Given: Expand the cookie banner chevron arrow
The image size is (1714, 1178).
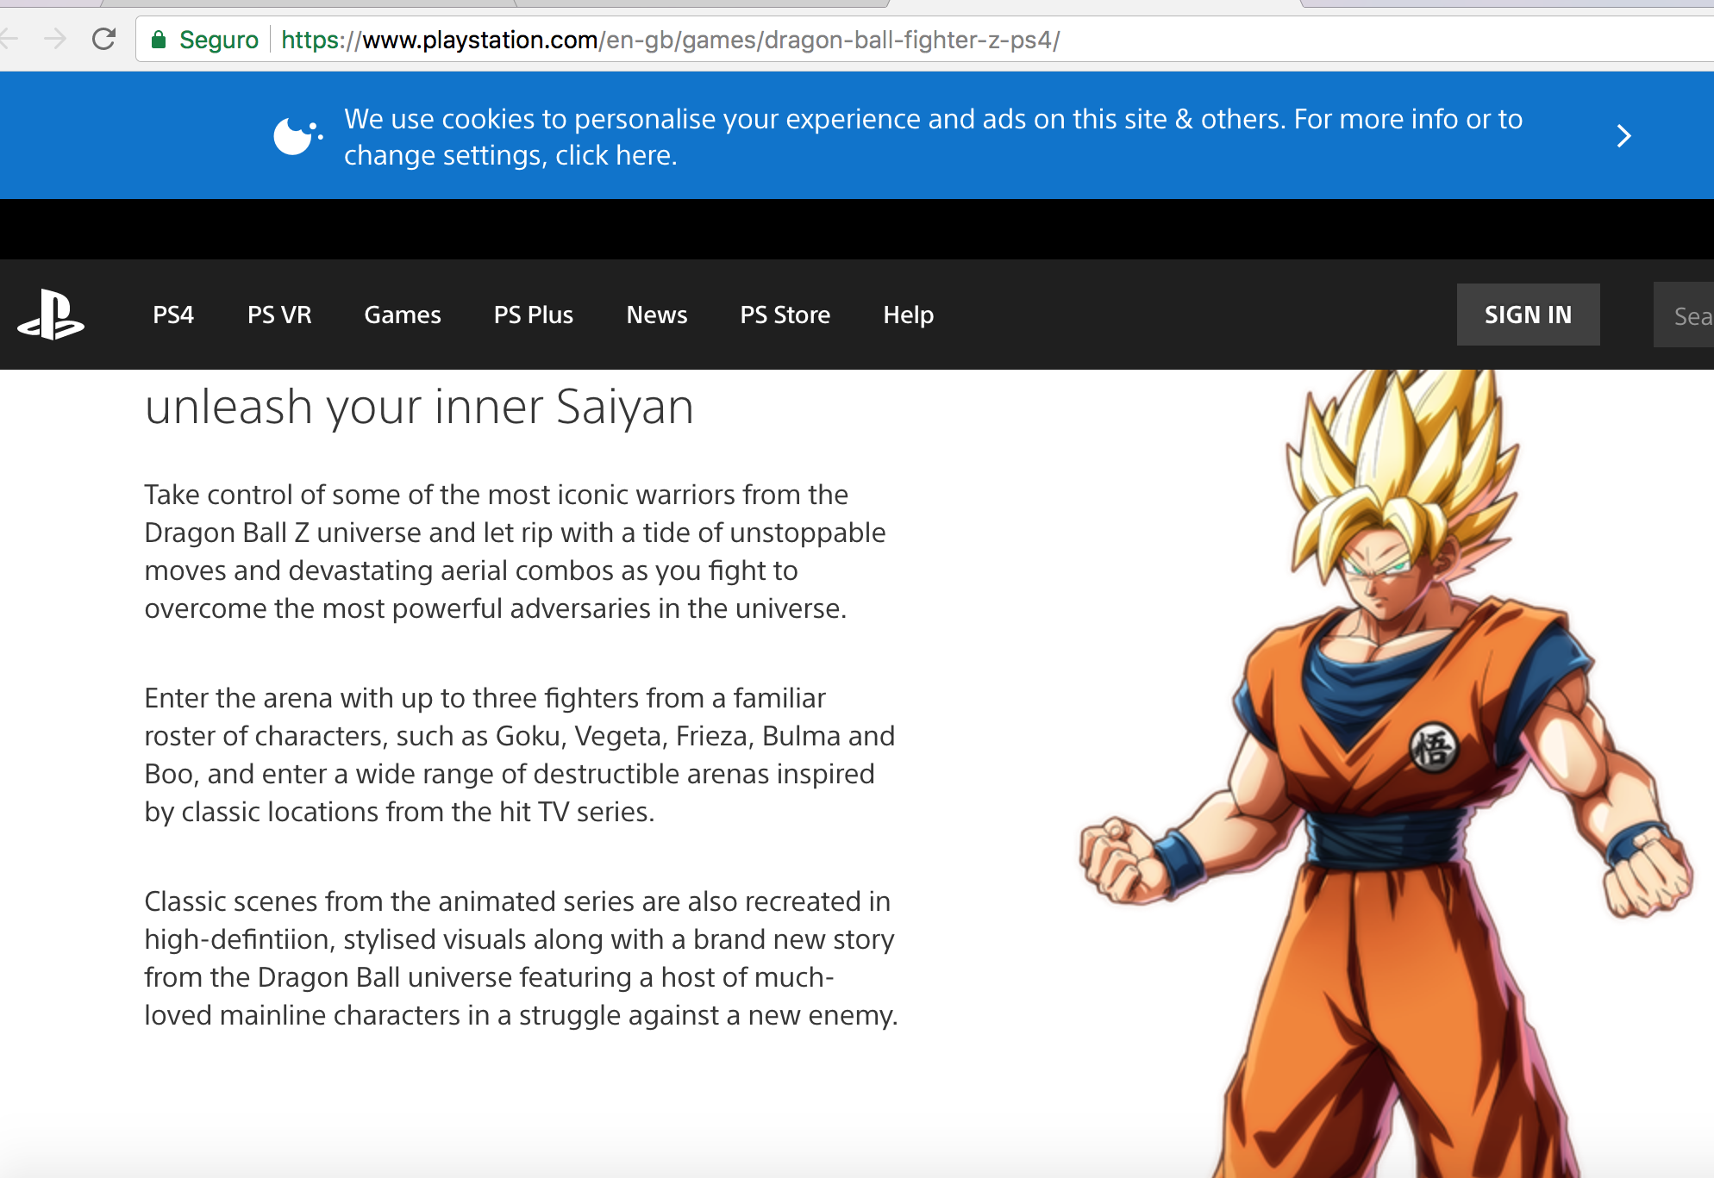Looking at the screenshot, I should [x=1623, y=136].
